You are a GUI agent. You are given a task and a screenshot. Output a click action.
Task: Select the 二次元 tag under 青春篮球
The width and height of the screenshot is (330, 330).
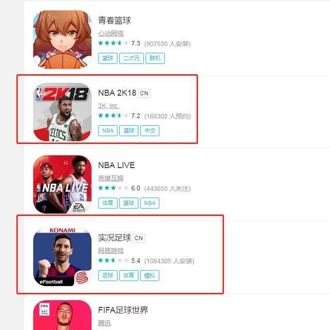131,58
